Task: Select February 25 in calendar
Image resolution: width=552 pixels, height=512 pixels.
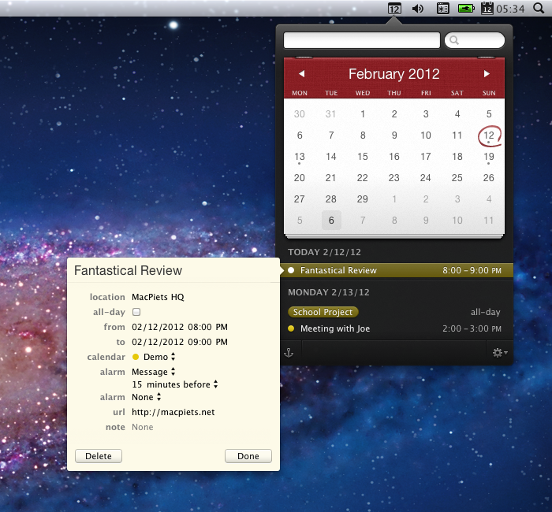Action: [457, 177]
